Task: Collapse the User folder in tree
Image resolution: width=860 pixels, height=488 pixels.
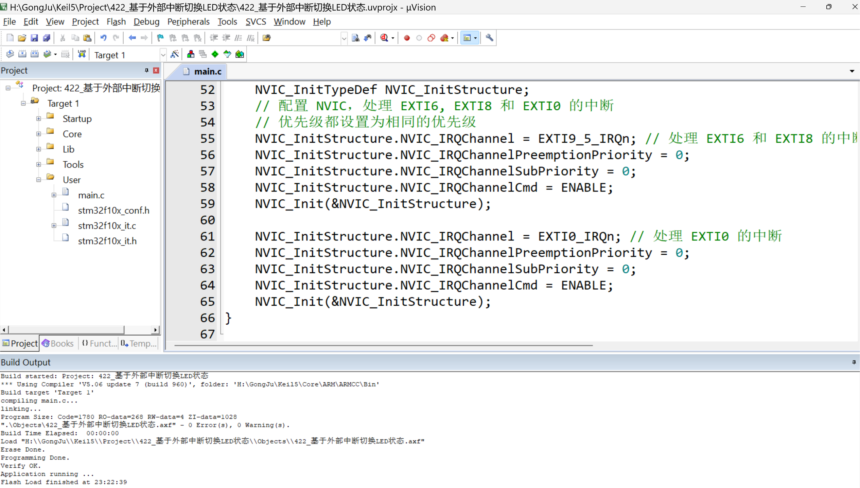Action: (x=39, y=180)
